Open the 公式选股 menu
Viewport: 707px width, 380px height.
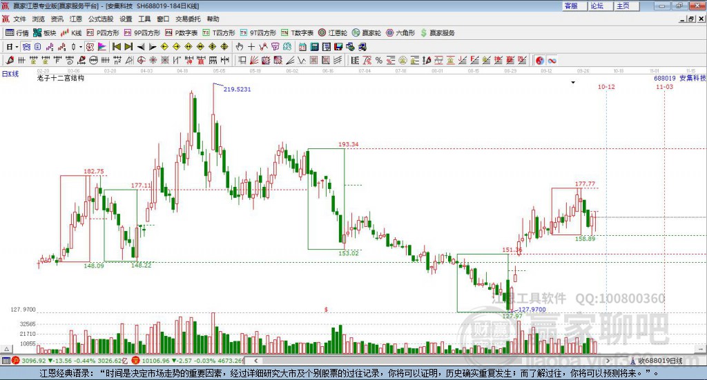(101, 19)
